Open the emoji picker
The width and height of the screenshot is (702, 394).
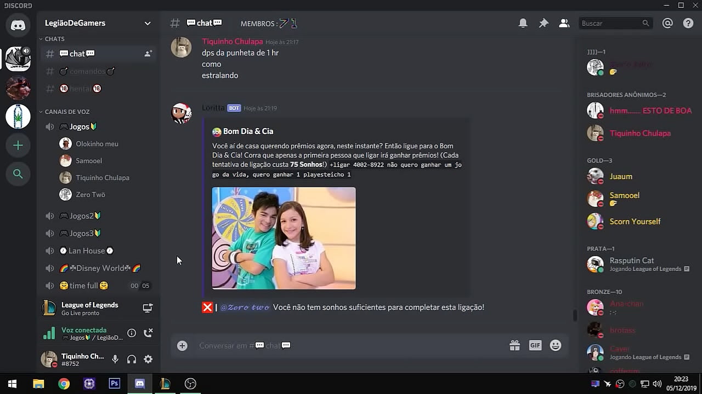[556, 345]
